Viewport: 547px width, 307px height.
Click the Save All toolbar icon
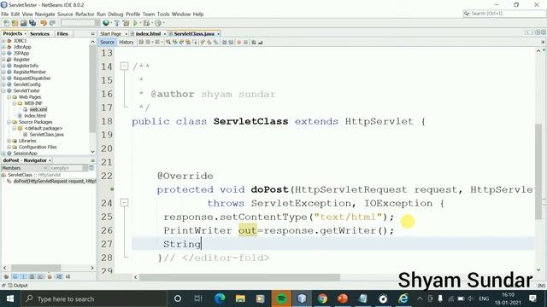point(32,23)
